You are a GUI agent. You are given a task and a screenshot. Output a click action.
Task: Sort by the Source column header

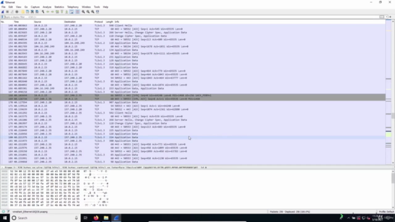pyautogui.click(x=49, y=22)
